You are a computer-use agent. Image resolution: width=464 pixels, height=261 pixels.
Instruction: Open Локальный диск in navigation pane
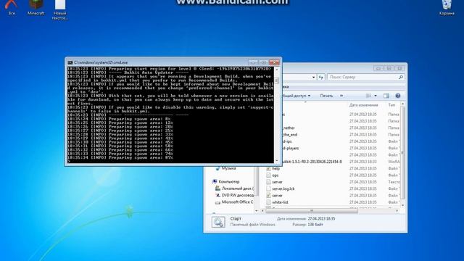click(234, 188)
